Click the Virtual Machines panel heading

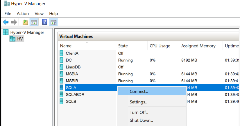(x=76, y=36)
